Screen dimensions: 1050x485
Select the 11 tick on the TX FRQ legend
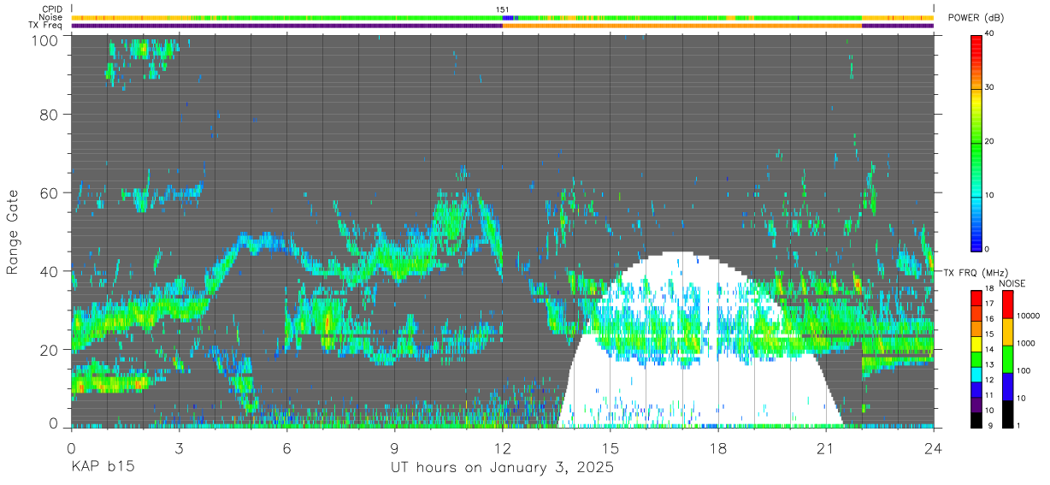(989, 395)
